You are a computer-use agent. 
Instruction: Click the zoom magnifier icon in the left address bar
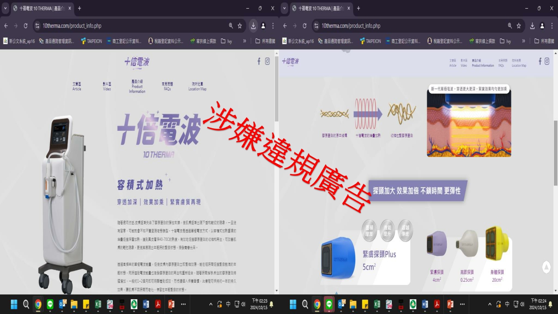tap(231, 26)
